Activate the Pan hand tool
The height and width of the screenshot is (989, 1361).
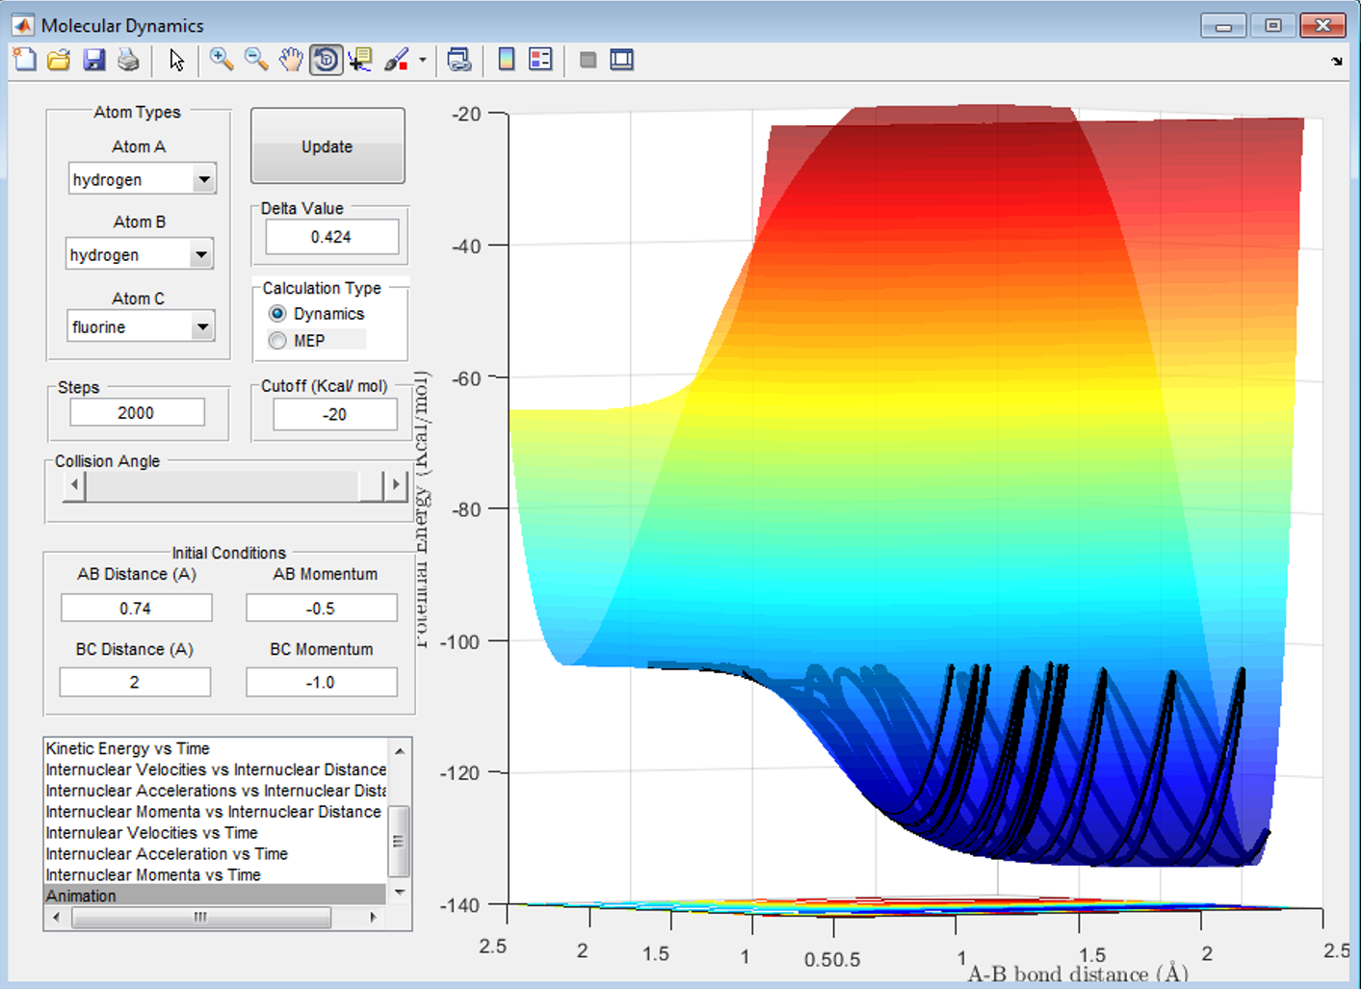click(x=291, y=60)
